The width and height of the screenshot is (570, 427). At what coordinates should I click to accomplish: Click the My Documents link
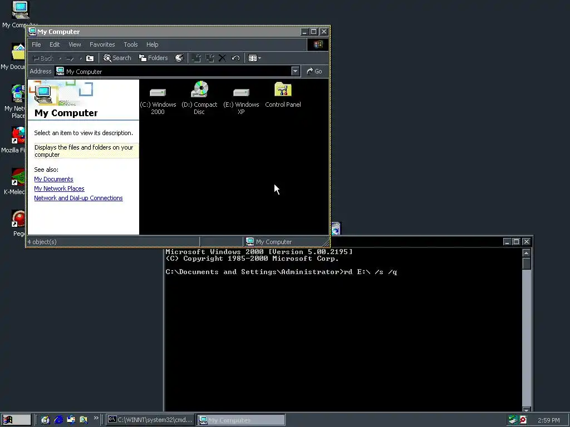click(x=54, y=179)
